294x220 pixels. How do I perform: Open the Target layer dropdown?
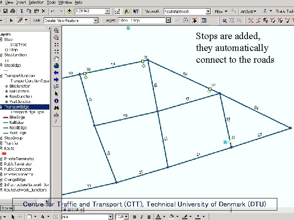168,20
